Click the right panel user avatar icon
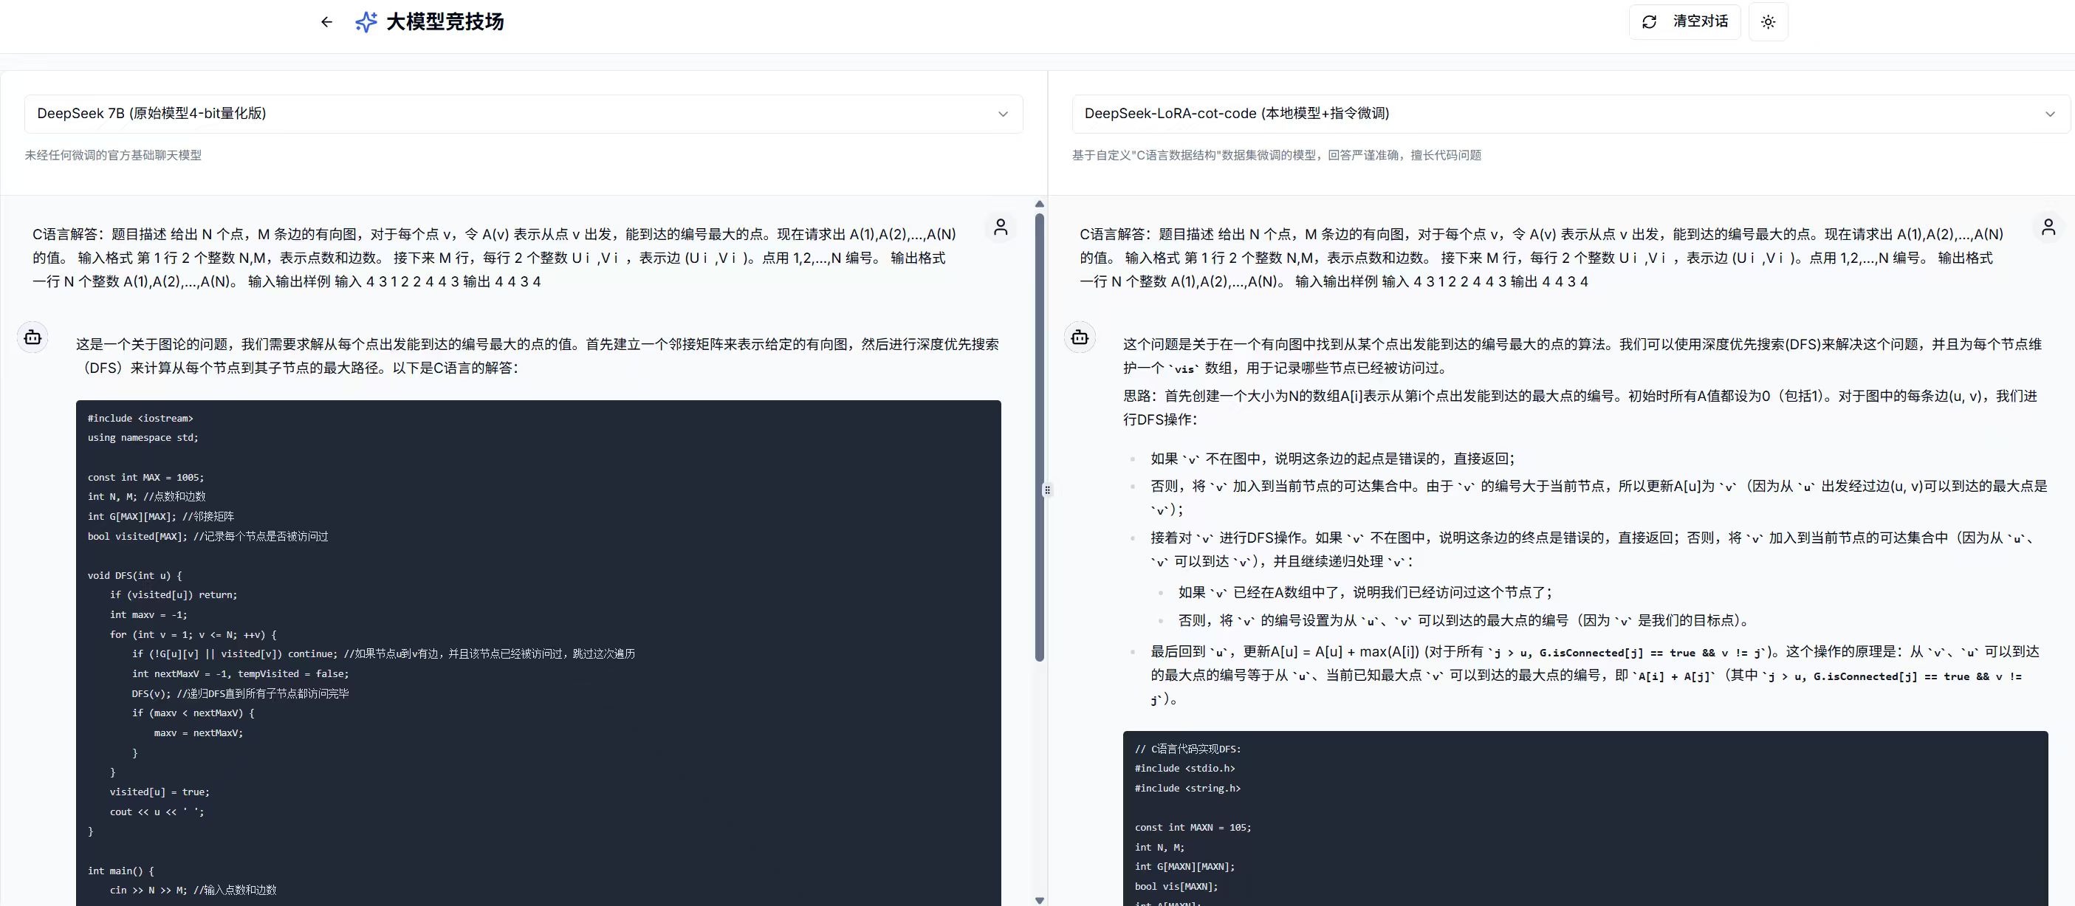 (x=2048, y=227)
